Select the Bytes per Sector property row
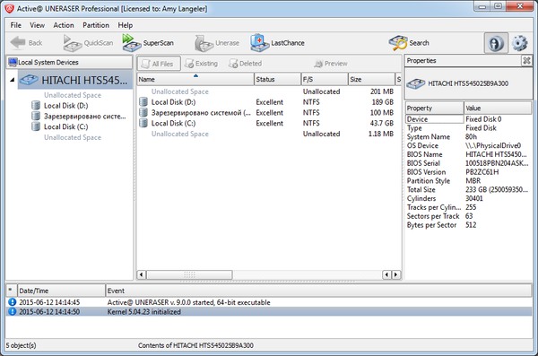 click(468, 225)
